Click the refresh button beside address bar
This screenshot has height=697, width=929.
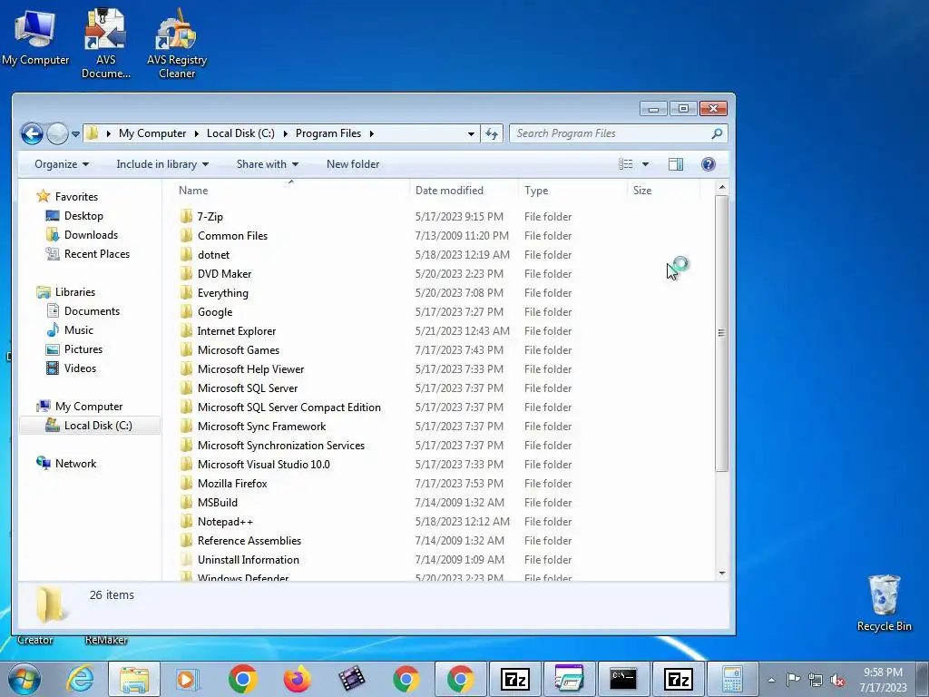[492, 134]
